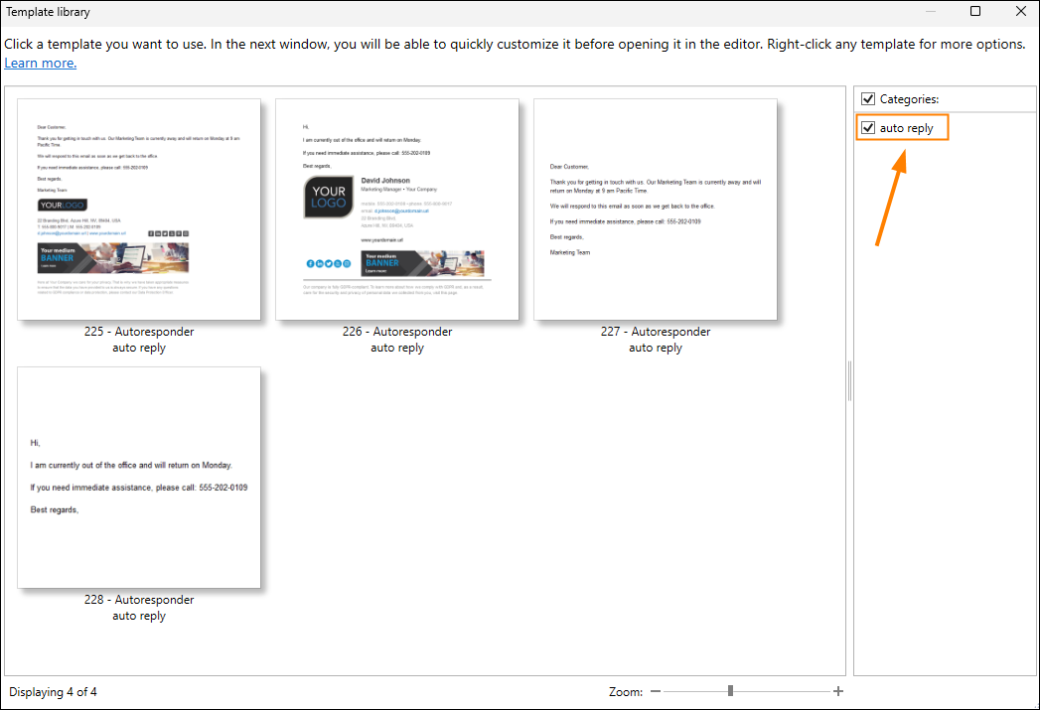Click the zoom out minus icon
The width and height of the screenshot is (1040, 710).
(x=656, y=691)
